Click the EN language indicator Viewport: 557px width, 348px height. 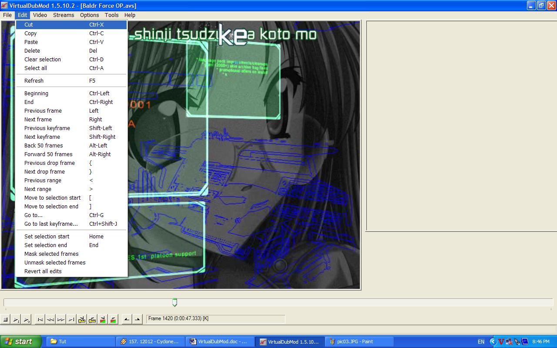[x=481, y=341]
